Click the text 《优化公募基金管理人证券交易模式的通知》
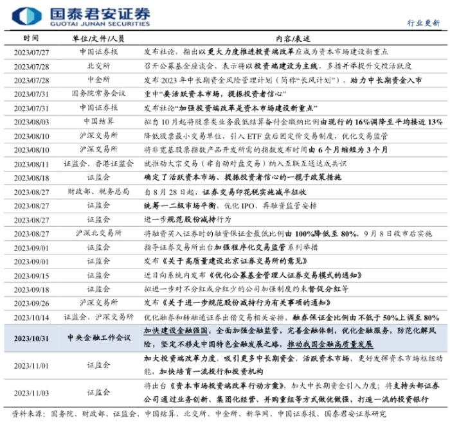This screenshot has width=450, height=422. click(285, 276)
